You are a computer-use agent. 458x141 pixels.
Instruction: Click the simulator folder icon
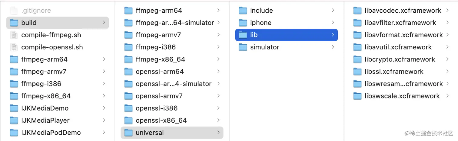pyautogui.click(x=243, y=47)
